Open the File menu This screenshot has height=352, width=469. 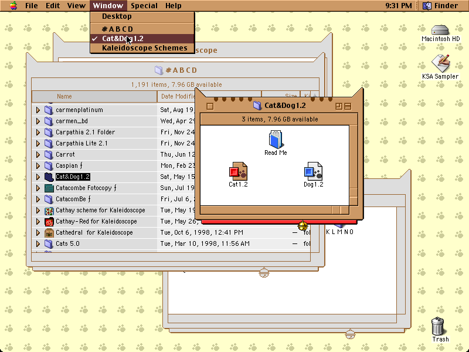[x=32, y=6]
